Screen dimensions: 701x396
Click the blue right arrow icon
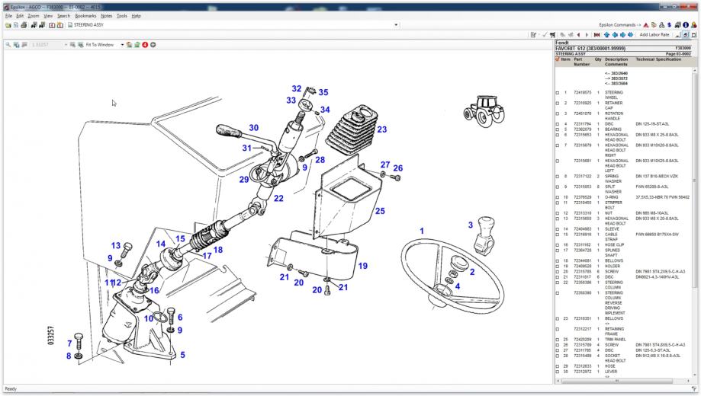tap(622, 35)
